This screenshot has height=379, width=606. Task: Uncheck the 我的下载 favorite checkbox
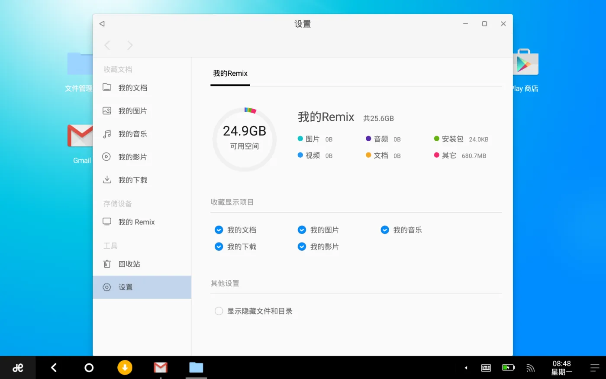point(219,247)
